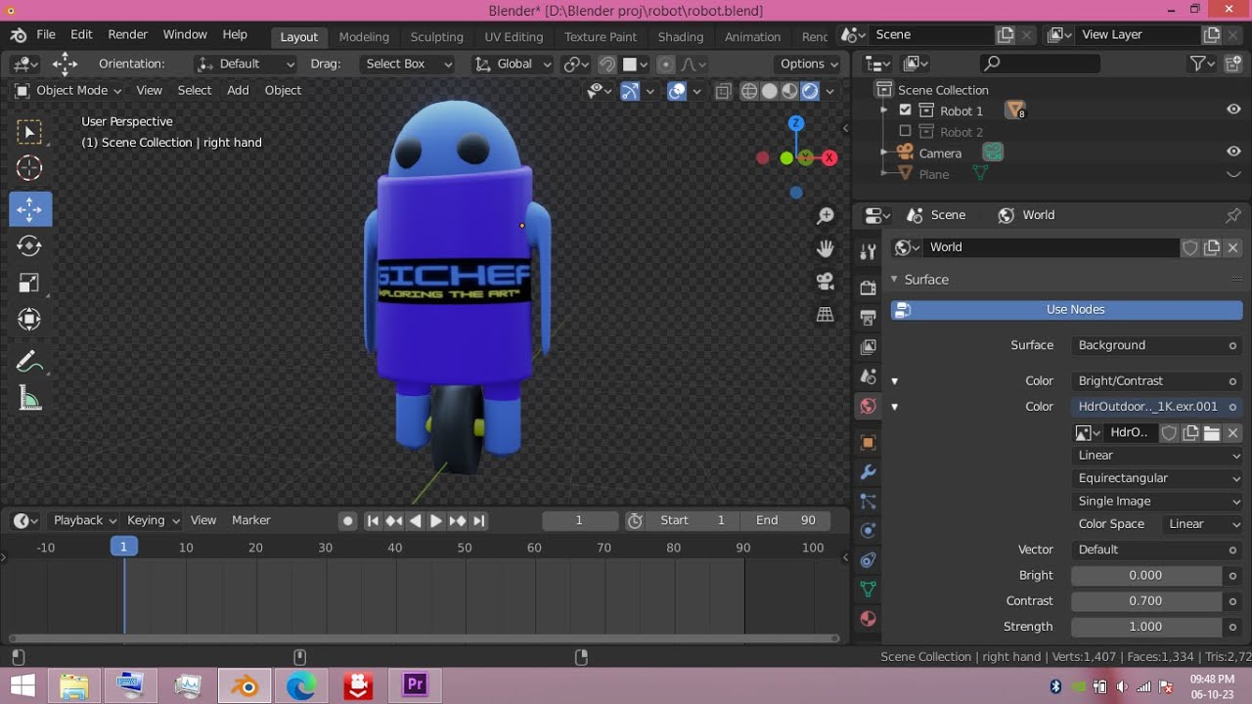
Task: Open the Render menu
Action: pos(128,34)
